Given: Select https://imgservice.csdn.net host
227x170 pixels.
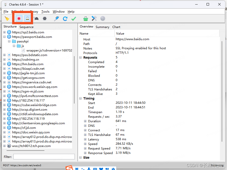Looking at the screenshot, I should [x=32, y=82].
